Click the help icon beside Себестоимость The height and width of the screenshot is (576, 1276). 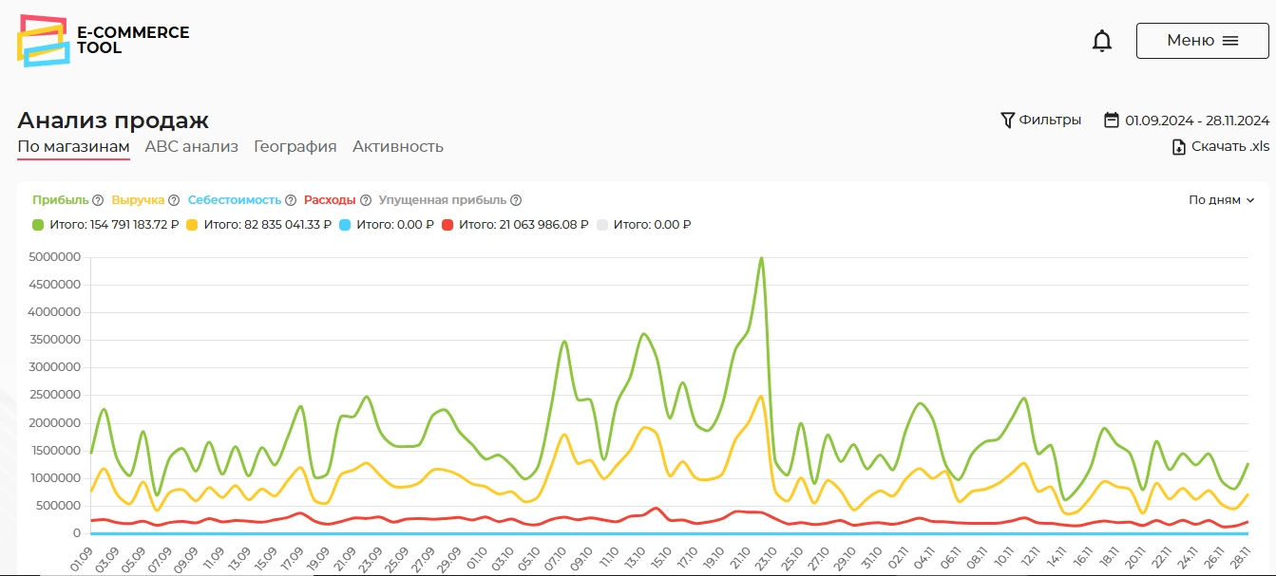291,200
